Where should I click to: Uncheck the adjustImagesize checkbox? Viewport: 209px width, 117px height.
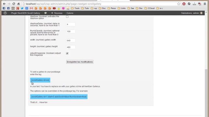pyautogui.click(x=67, y=53)
